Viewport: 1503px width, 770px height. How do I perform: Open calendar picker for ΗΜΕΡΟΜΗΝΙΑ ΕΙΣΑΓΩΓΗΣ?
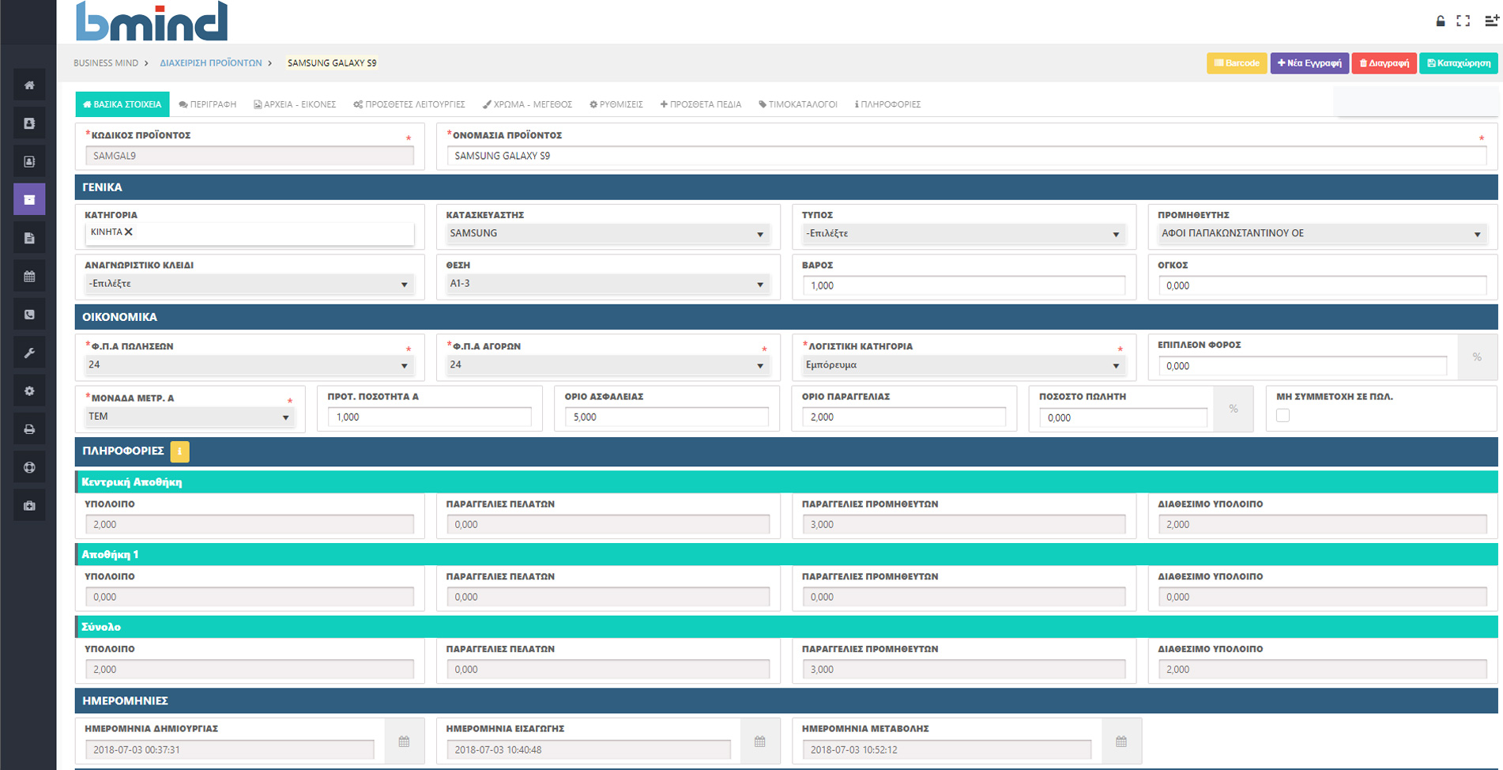(759, 742)
